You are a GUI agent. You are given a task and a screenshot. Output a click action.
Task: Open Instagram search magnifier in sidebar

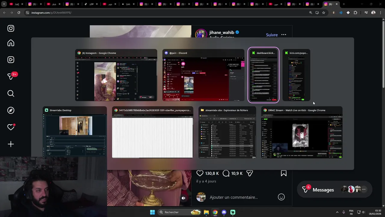coord(11,93)
